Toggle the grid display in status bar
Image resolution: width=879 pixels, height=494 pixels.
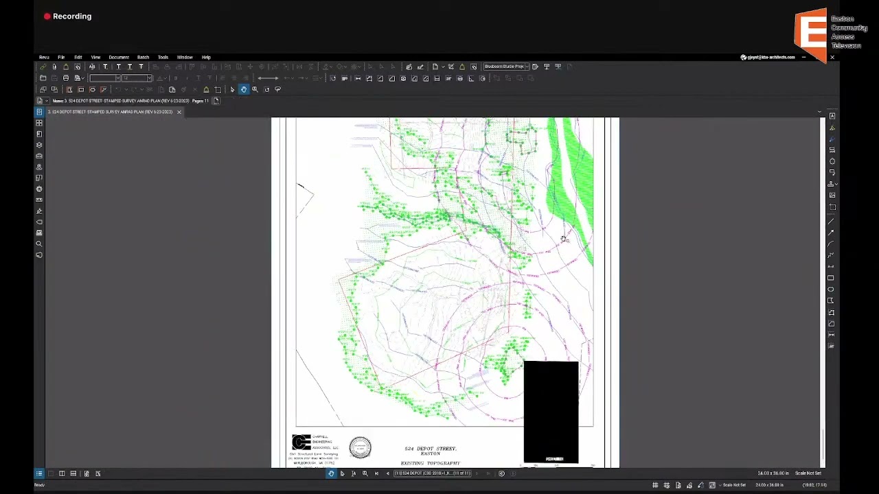[655, 485]
